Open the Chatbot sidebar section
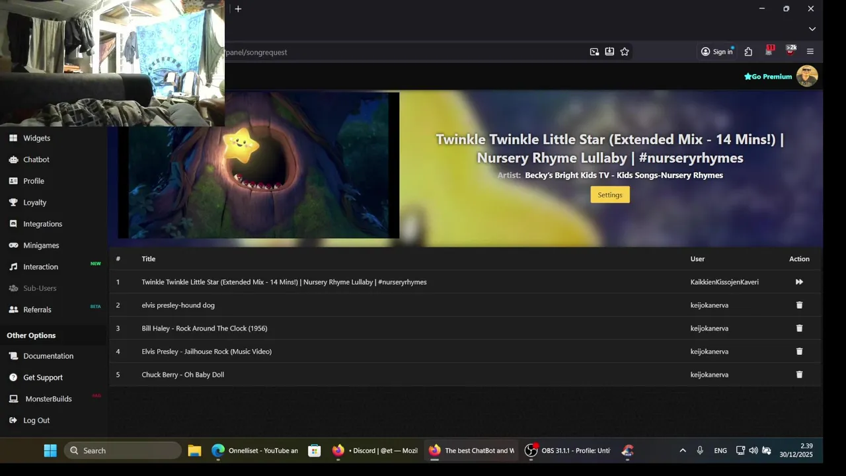This screenshot has height=476, width=846. tap(36, 159)
